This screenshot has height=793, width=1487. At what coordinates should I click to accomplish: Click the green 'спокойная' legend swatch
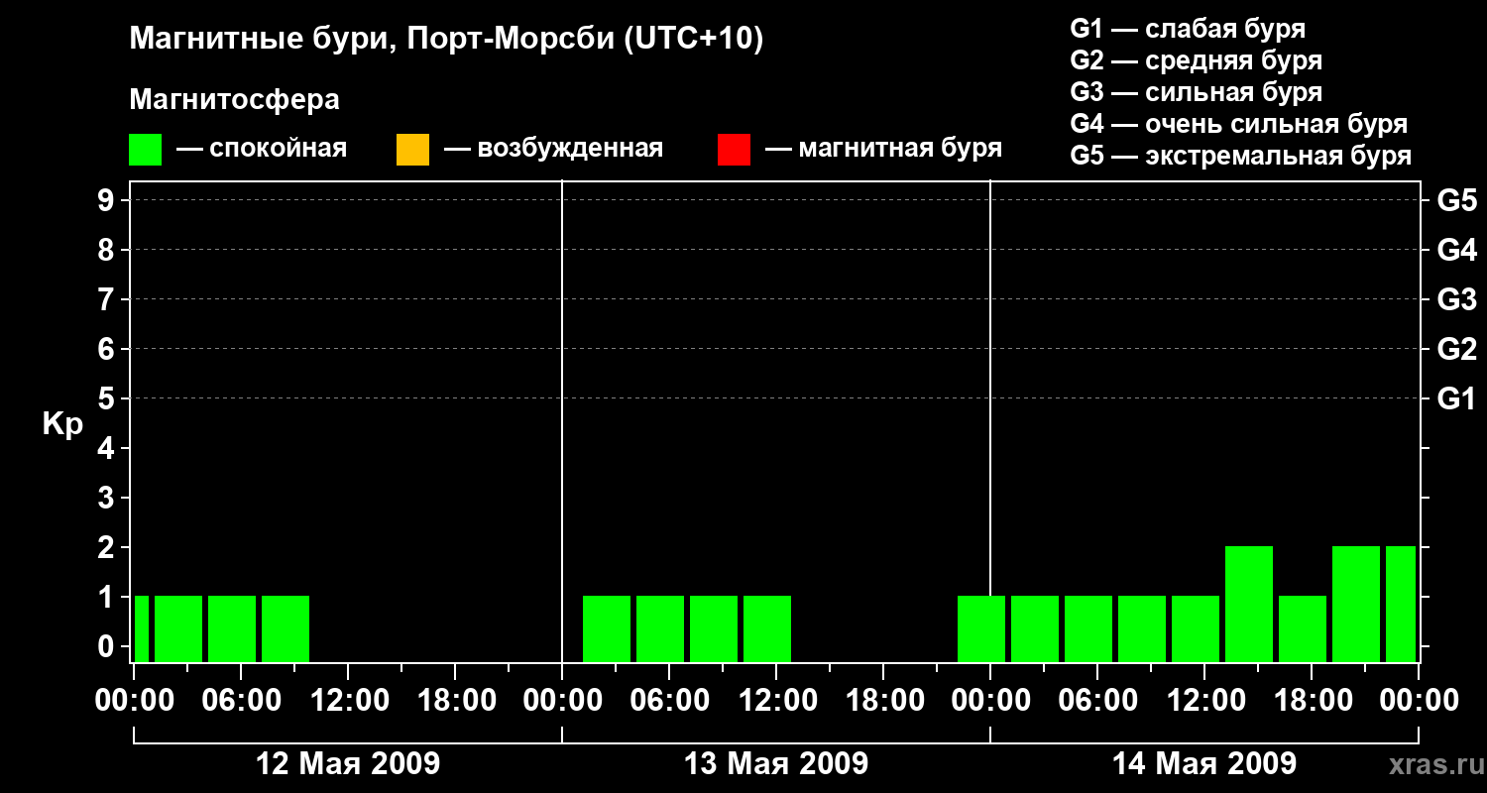pyautogui.click(x=146, y=150)
